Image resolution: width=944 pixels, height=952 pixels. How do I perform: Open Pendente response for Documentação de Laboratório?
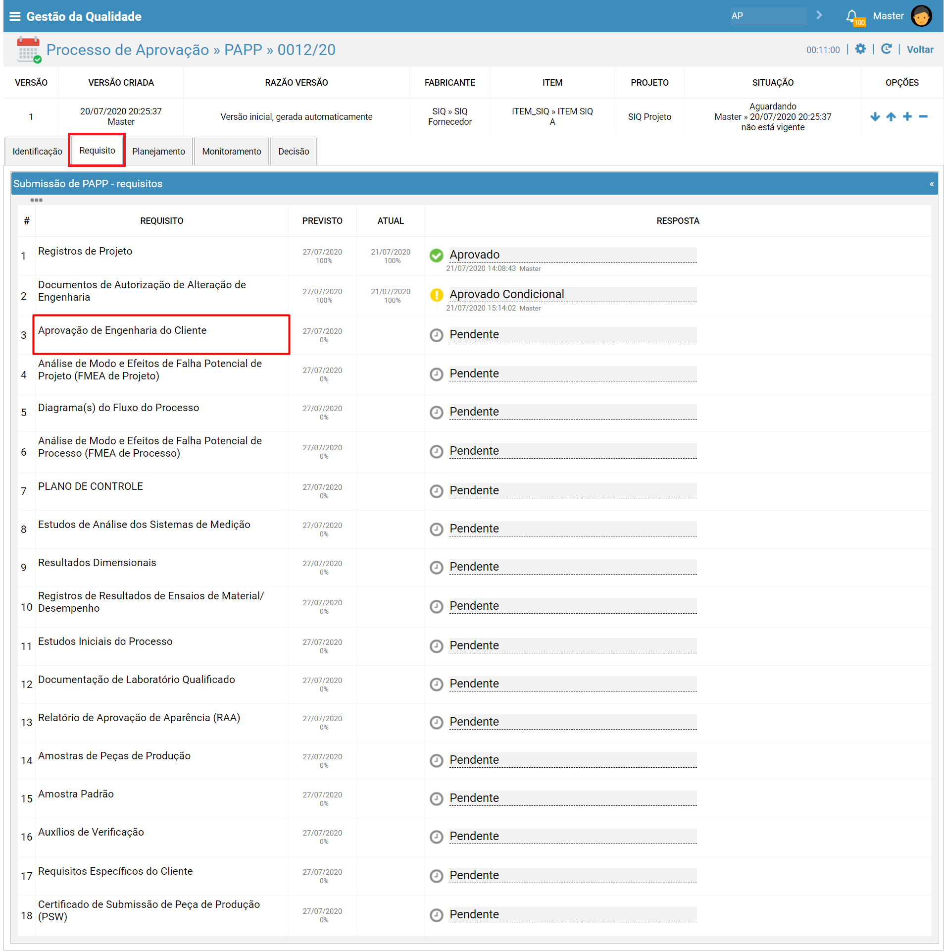[x=573, y=684]
